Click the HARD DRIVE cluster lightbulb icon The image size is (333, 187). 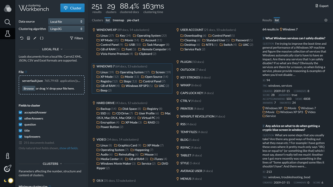click(x=93, y=103)
